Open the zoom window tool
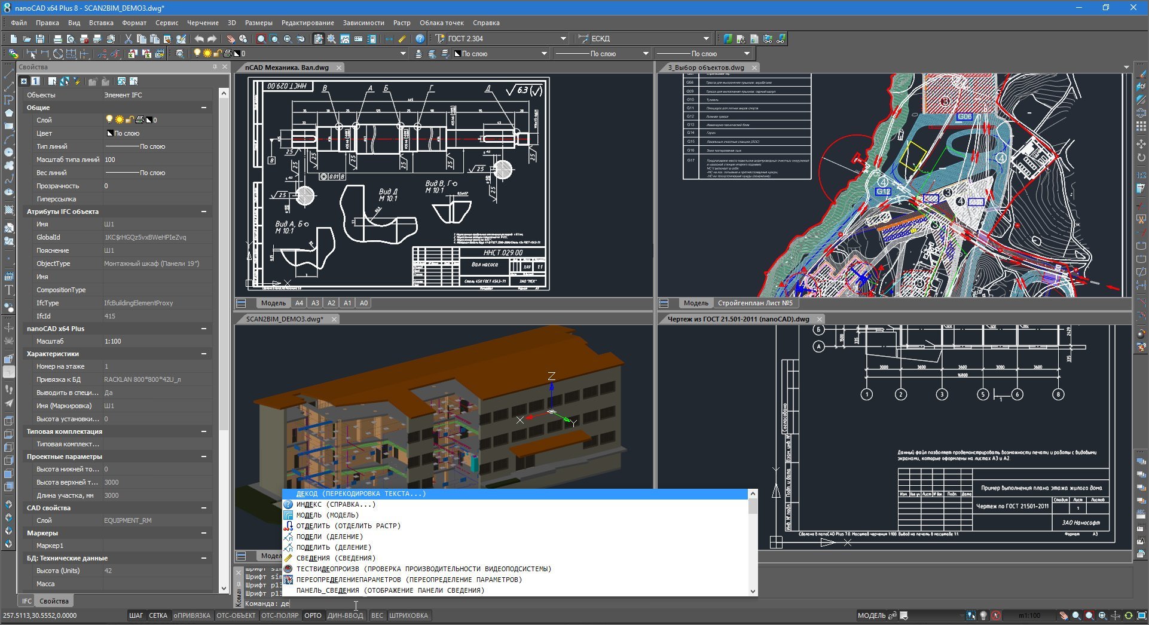Image resolution: width=1149 pixels, height=625 pixels. pos(261,39)
